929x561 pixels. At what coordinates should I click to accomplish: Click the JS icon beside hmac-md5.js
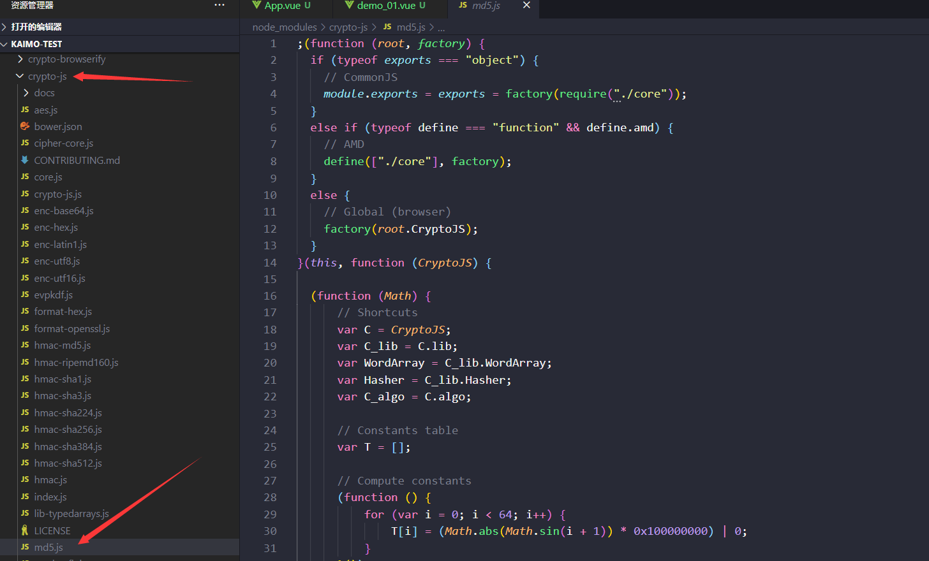coord(24,345)
